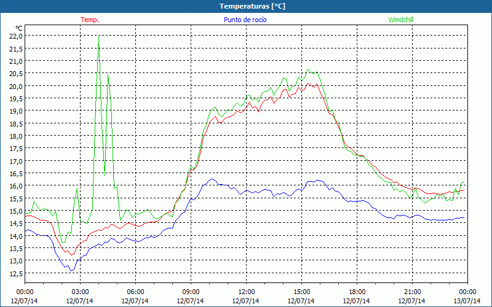
Task: Click the '18,0' y-axis value
Action: click(16, 136)
